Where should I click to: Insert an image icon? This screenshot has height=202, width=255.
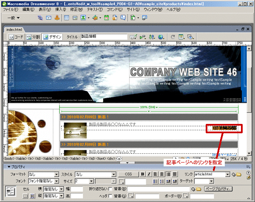point(83,17)
